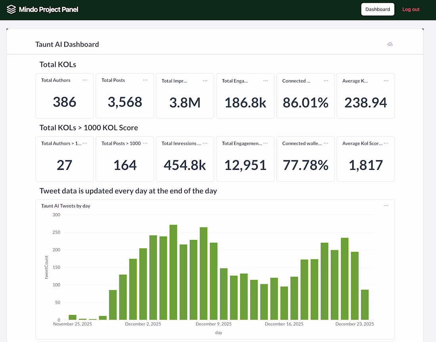
Task: Open the options menu on the 77.78% card
Action: [326, 143]
